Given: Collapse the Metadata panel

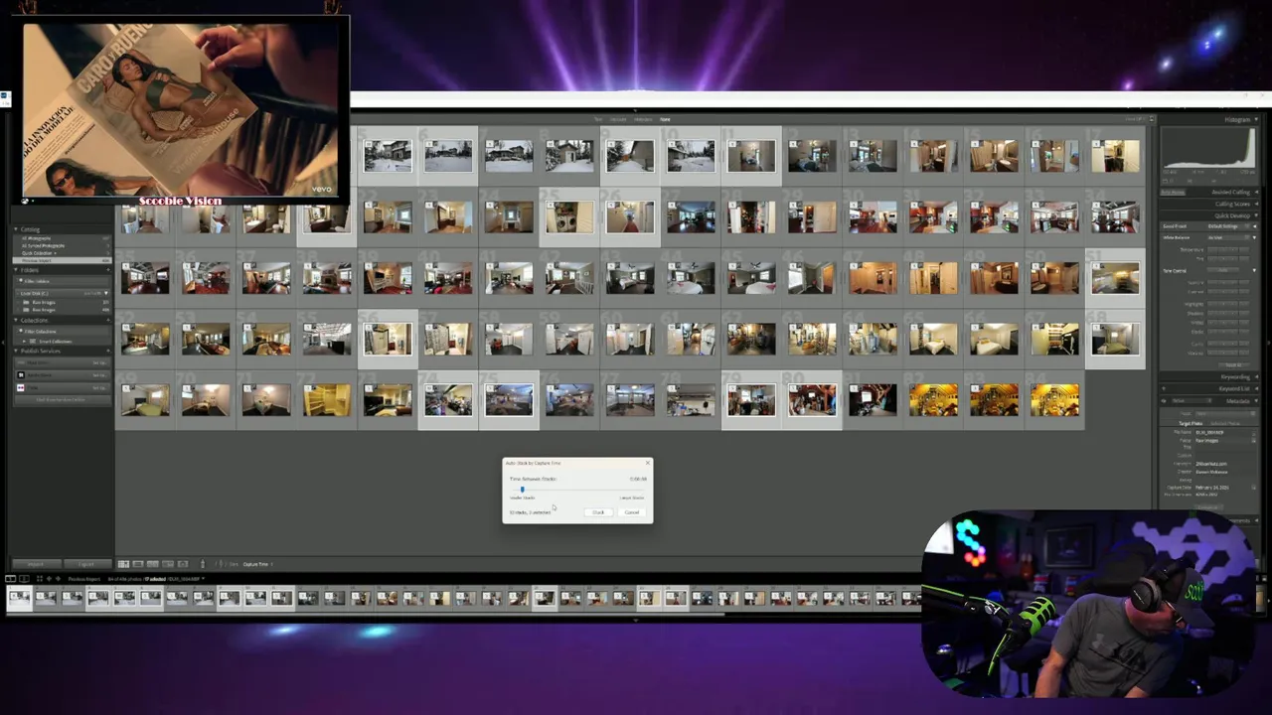Looking at the screenshot, I should coord(1254,401).
